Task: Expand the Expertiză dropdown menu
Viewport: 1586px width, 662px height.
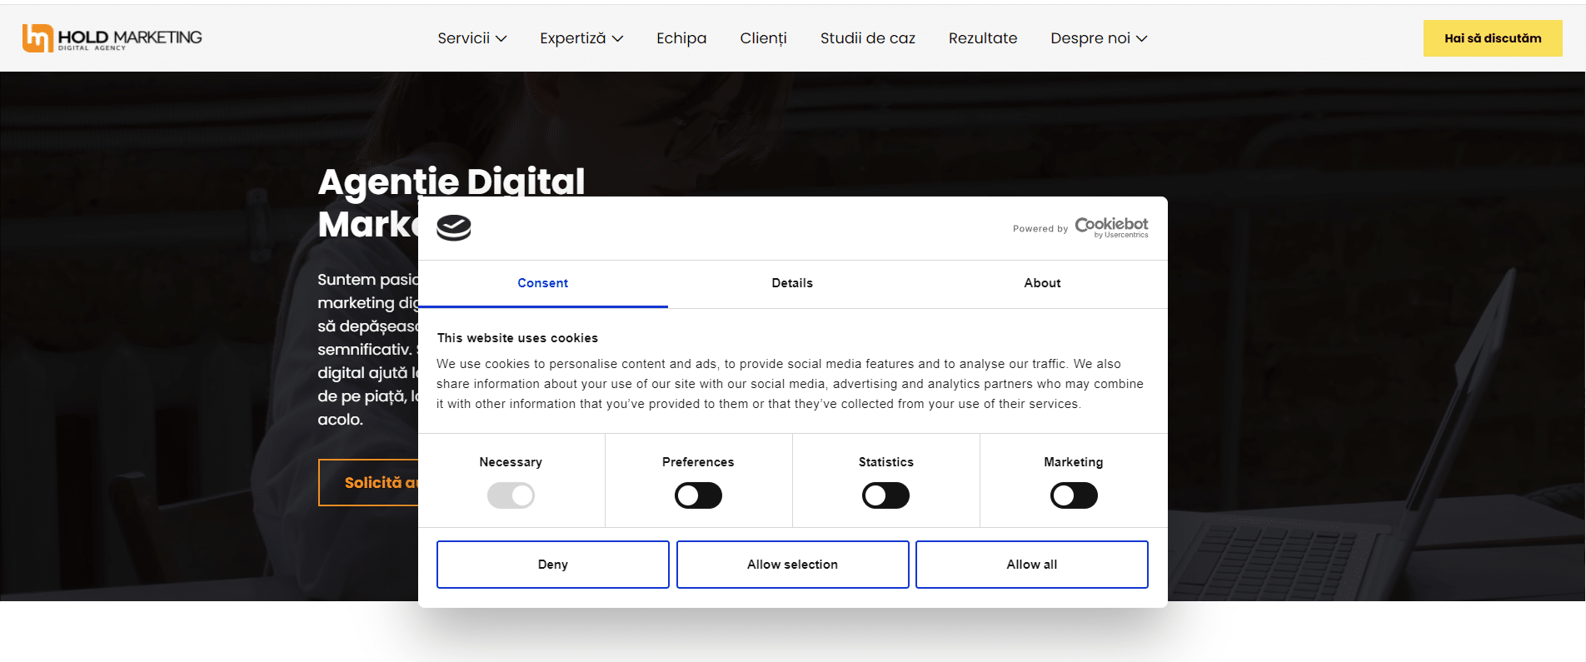Action: pyautogui.click(x=581, y=38)
